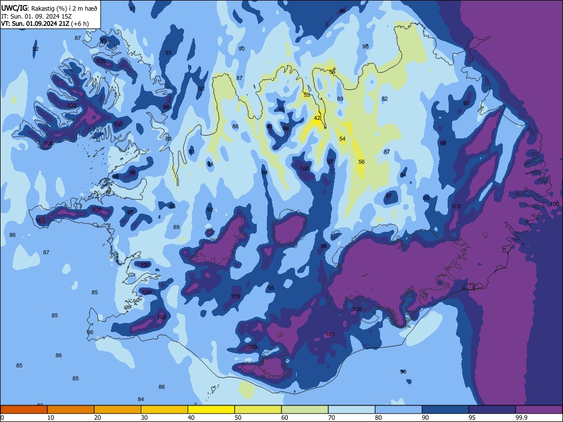Click the legend label '99.9'
Viewport: 563px width, 422px height.
521,417
